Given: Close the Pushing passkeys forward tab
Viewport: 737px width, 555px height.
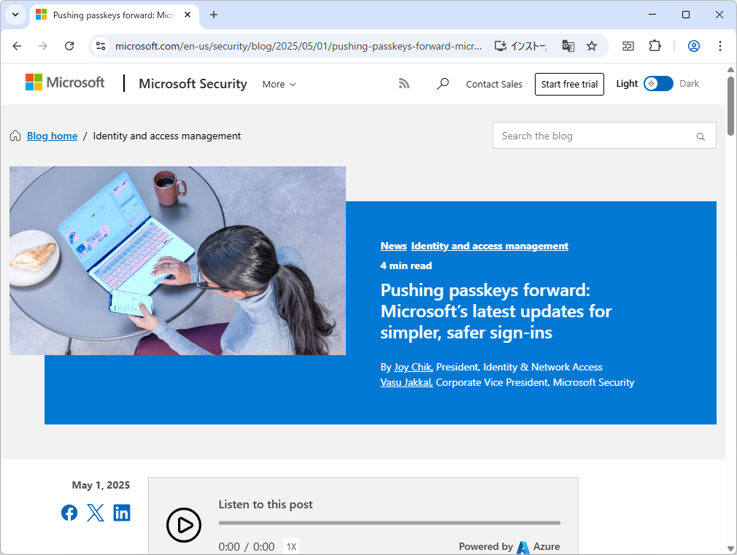Looking at the screenshot, I should click(188, 15).
